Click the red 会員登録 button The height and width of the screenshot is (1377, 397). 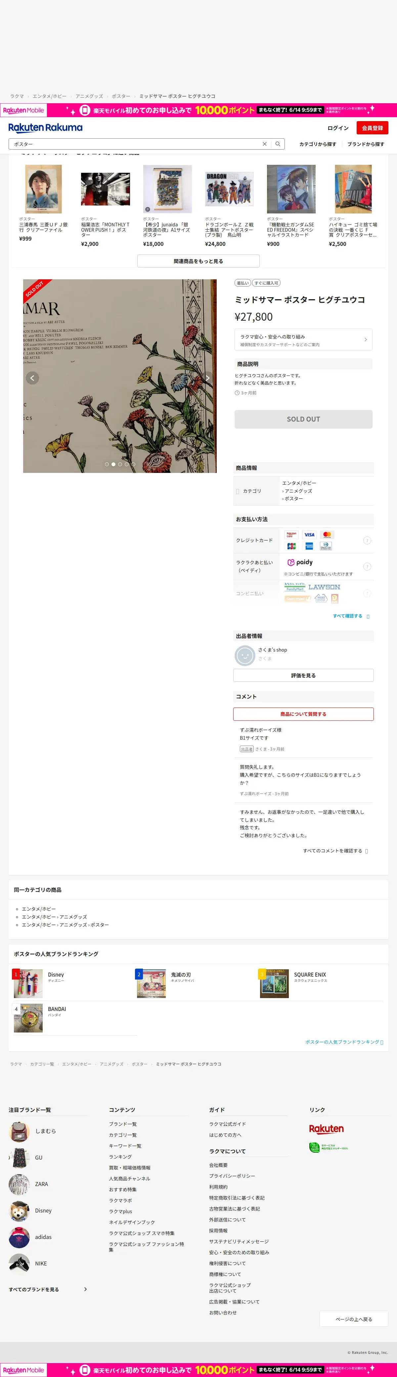click(373, 128)
